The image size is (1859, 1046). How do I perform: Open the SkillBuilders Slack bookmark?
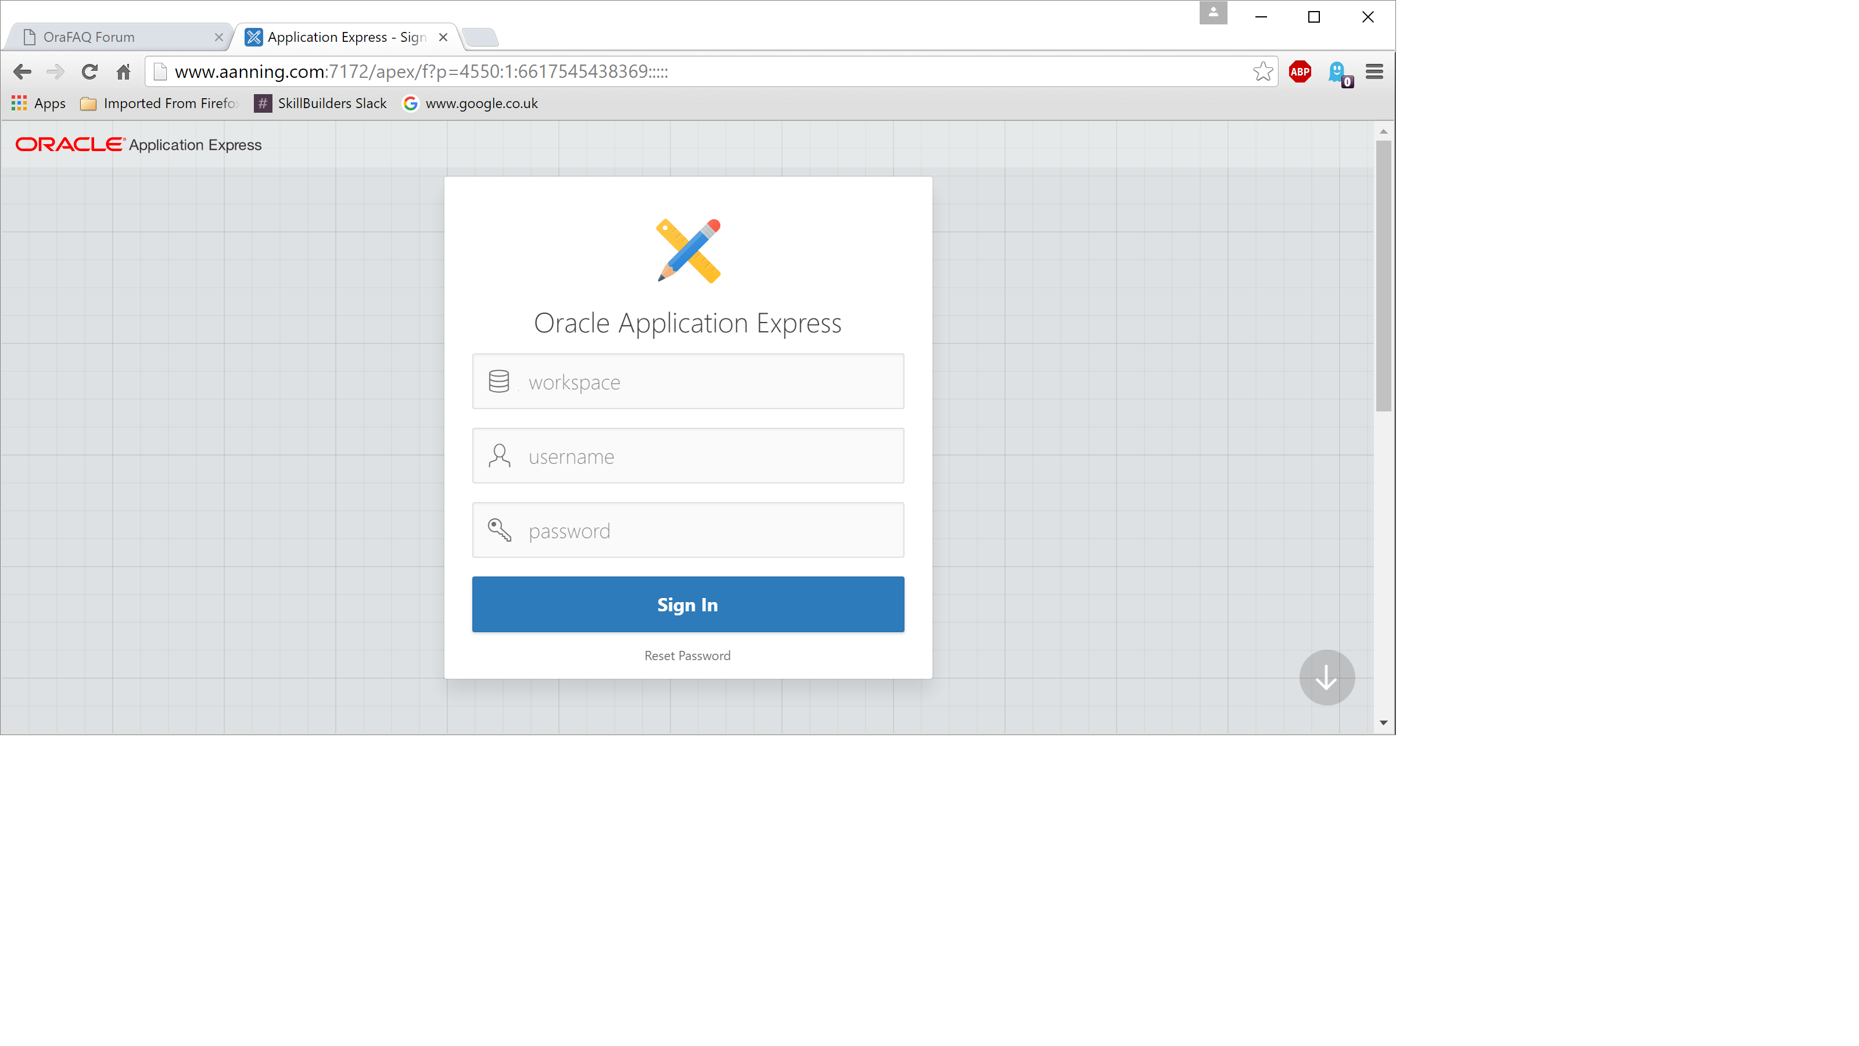(321, 103)
